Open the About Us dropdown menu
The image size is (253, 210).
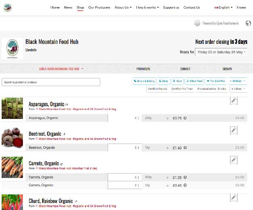(123, 7)
